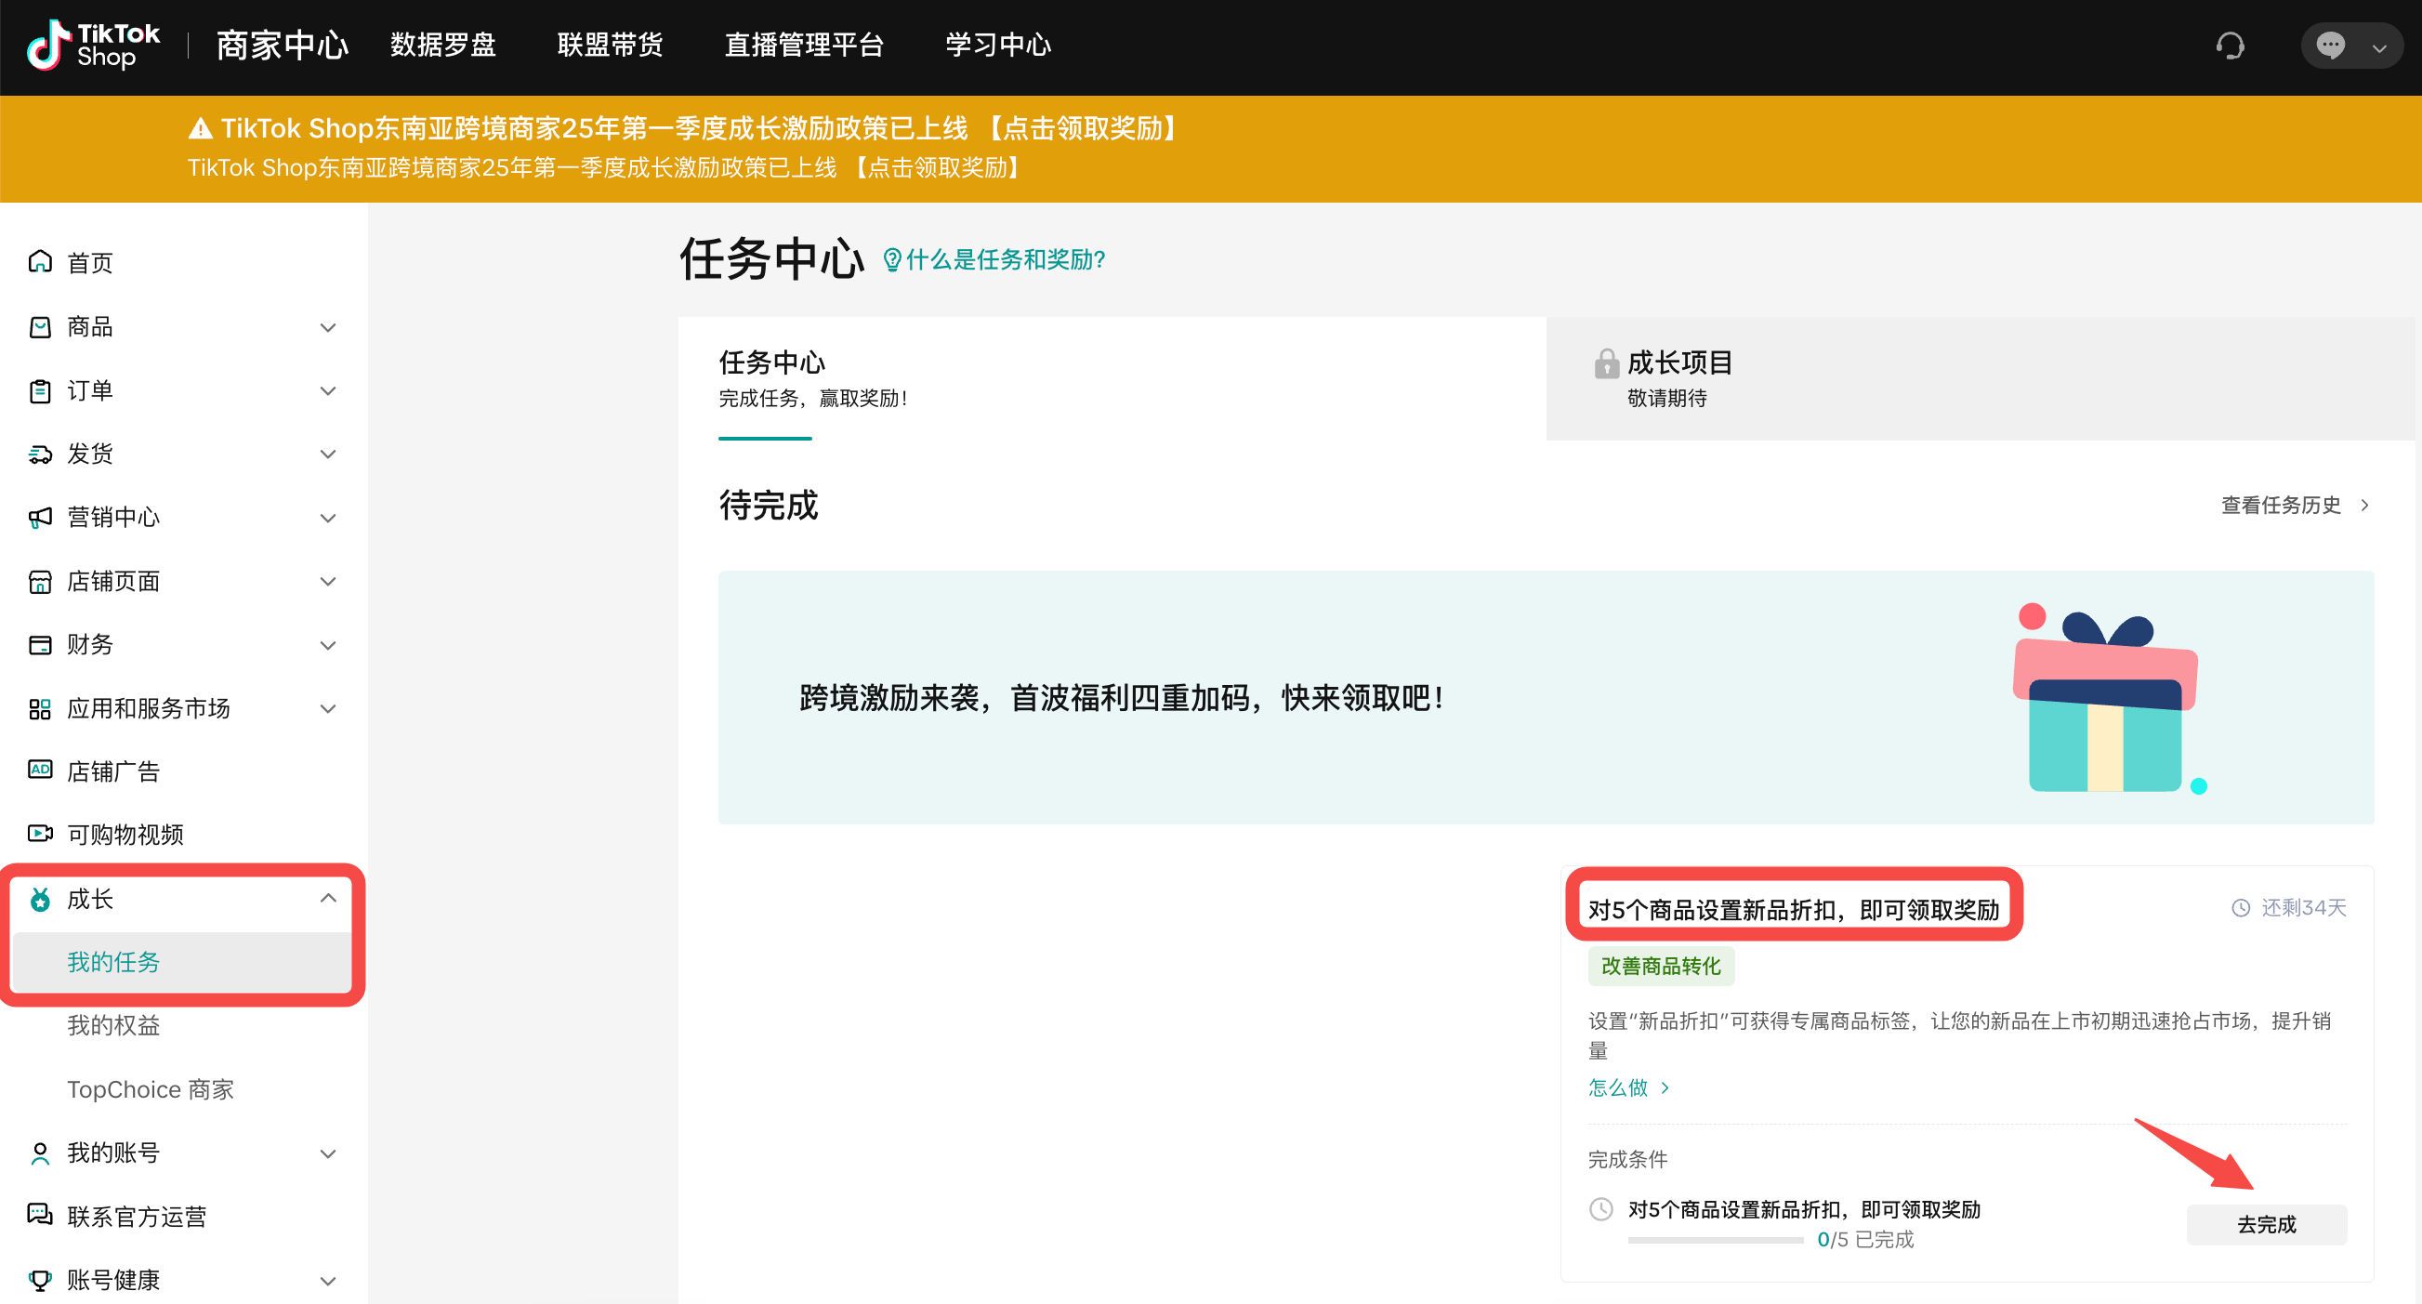The height and width of the screenshot is (1304, 2422).
Task: Switch to the 成长项目 tab
Action: (x=1679, y=378)
